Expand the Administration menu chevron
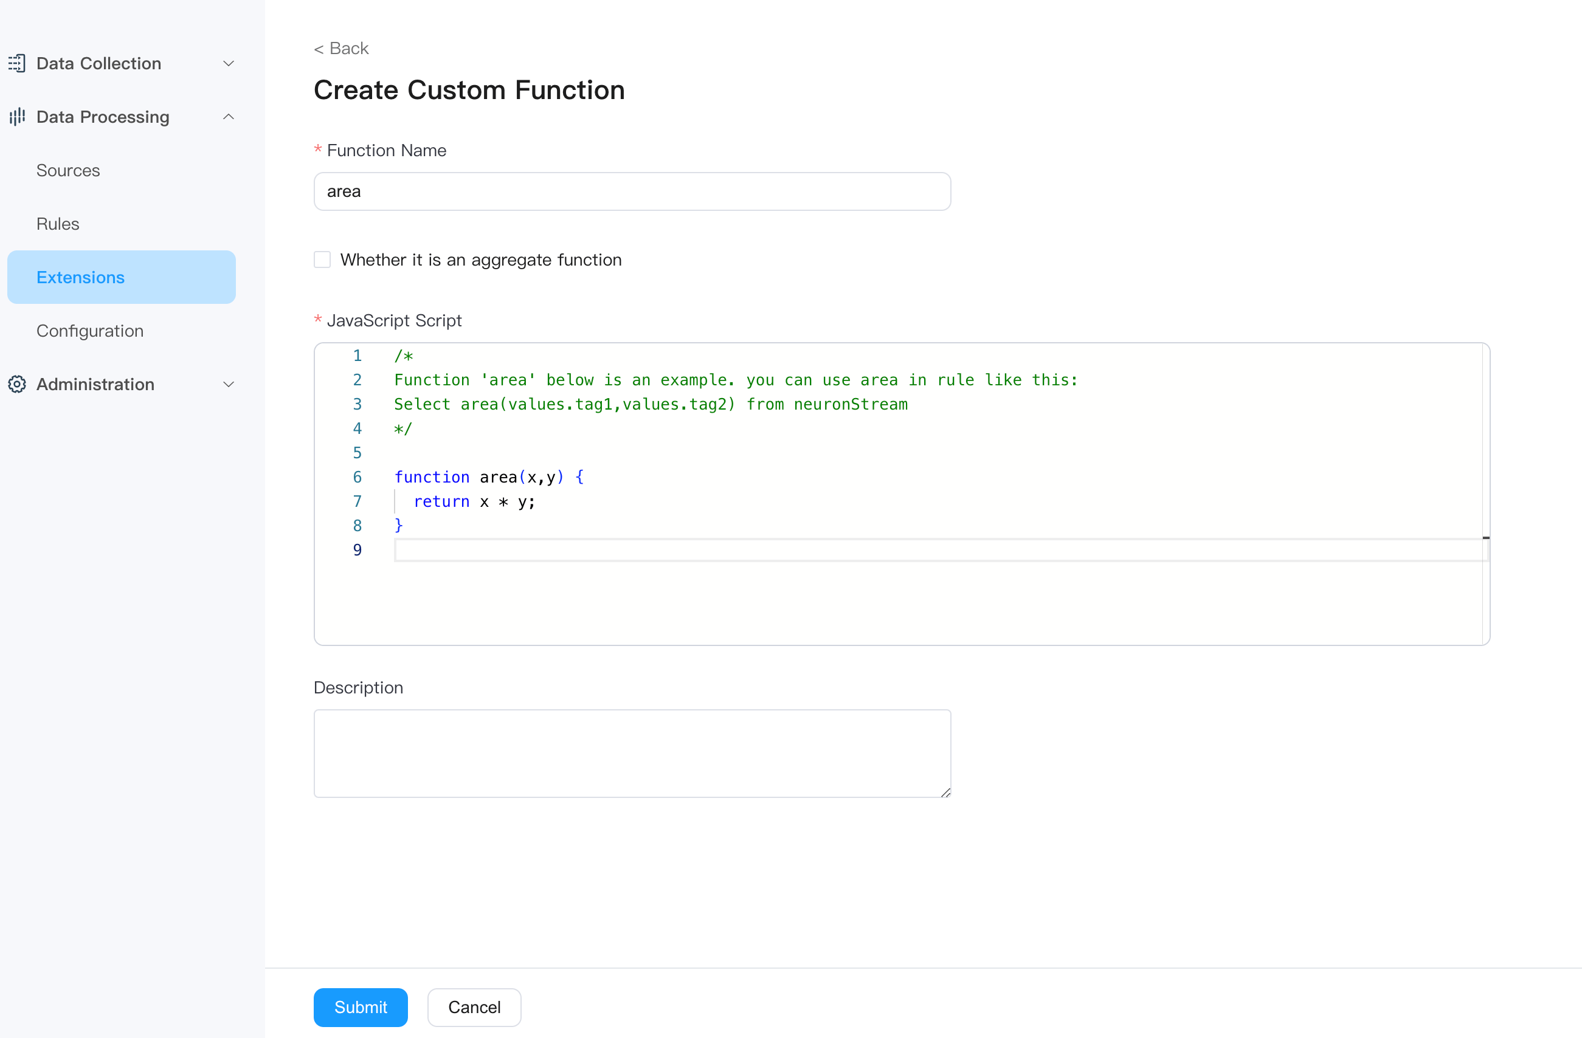The width and height of the screenshot is (1582, 1038). coord(228,384)
